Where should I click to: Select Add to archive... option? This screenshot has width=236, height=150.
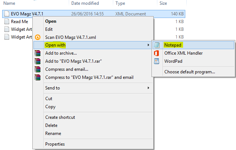point(61,53)
